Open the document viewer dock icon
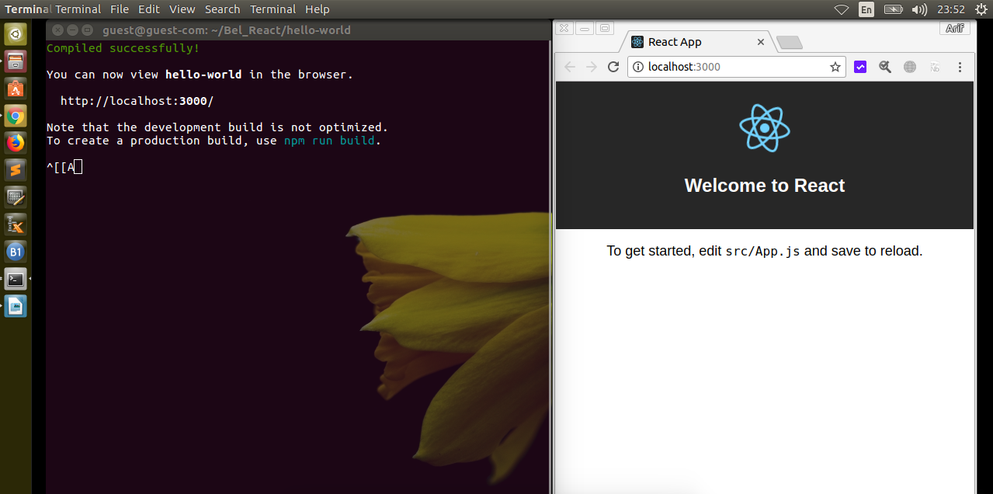Screen dimensions: 993x494 coord(16,306)
